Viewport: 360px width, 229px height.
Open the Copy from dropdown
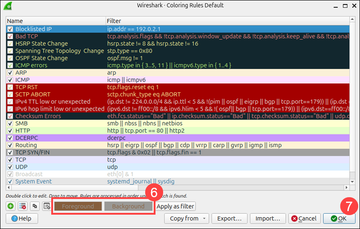tap(187, 218)
